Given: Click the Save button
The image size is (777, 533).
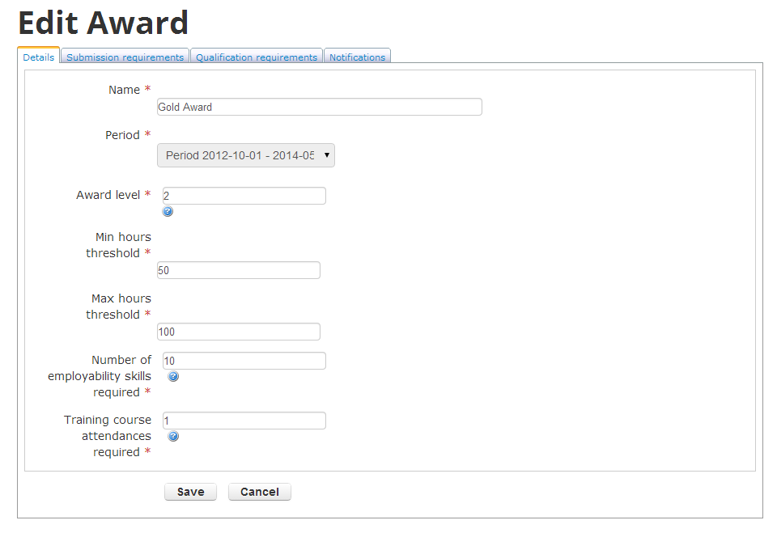Looking at the screenshot, I should pos(191,492).
